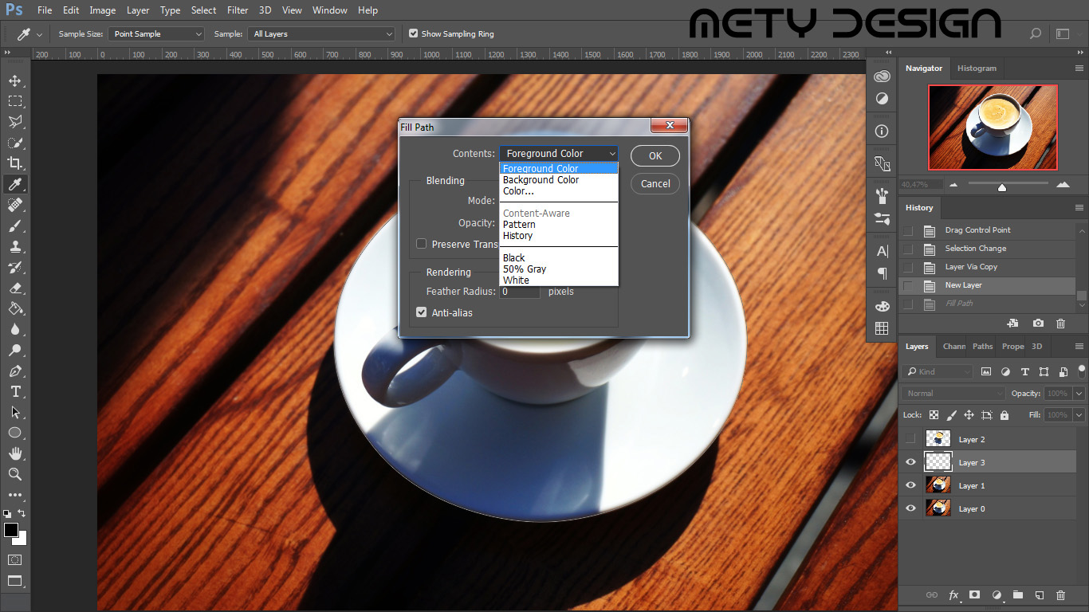Select the Healing Brush tool
The width and height of the screenshot is (1089, 612).
[14, 205]
